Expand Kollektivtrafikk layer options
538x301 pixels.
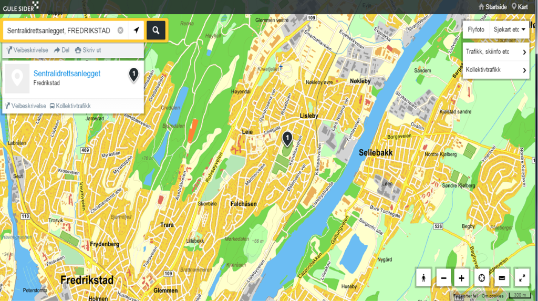496,70
